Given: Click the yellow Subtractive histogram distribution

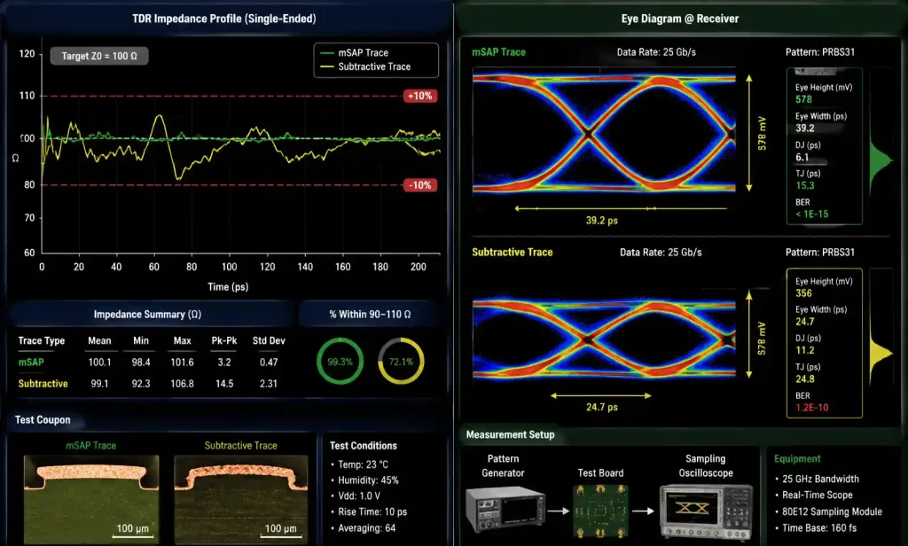Looking at the screenshot, I should coord(881,355).
